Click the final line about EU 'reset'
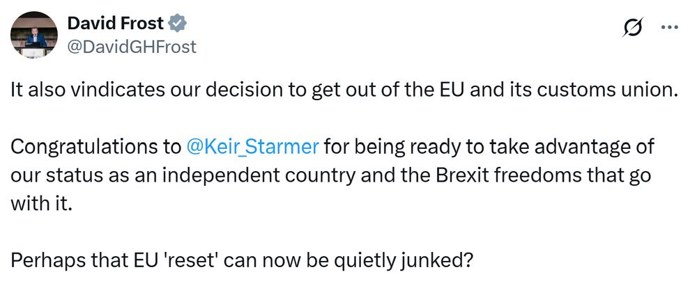This screenshot has height=286, width=697. coord(241,262)
